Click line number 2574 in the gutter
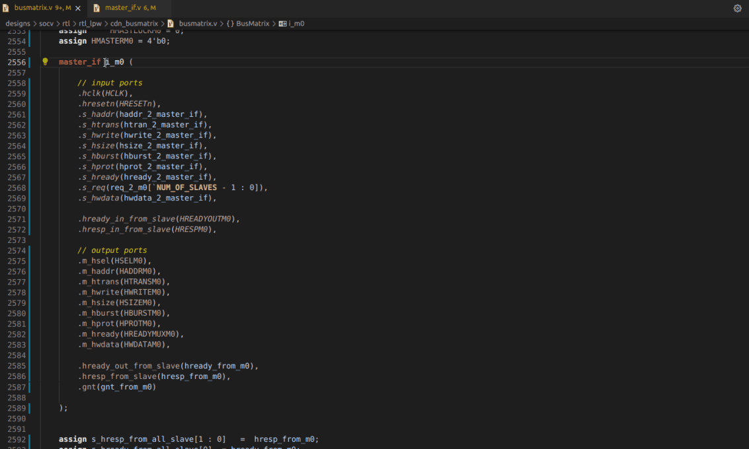This screenshot has width=749, height=449. pos(17,250)
